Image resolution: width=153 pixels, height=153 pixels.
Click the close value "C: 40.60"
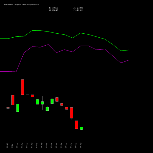point(54,8)
